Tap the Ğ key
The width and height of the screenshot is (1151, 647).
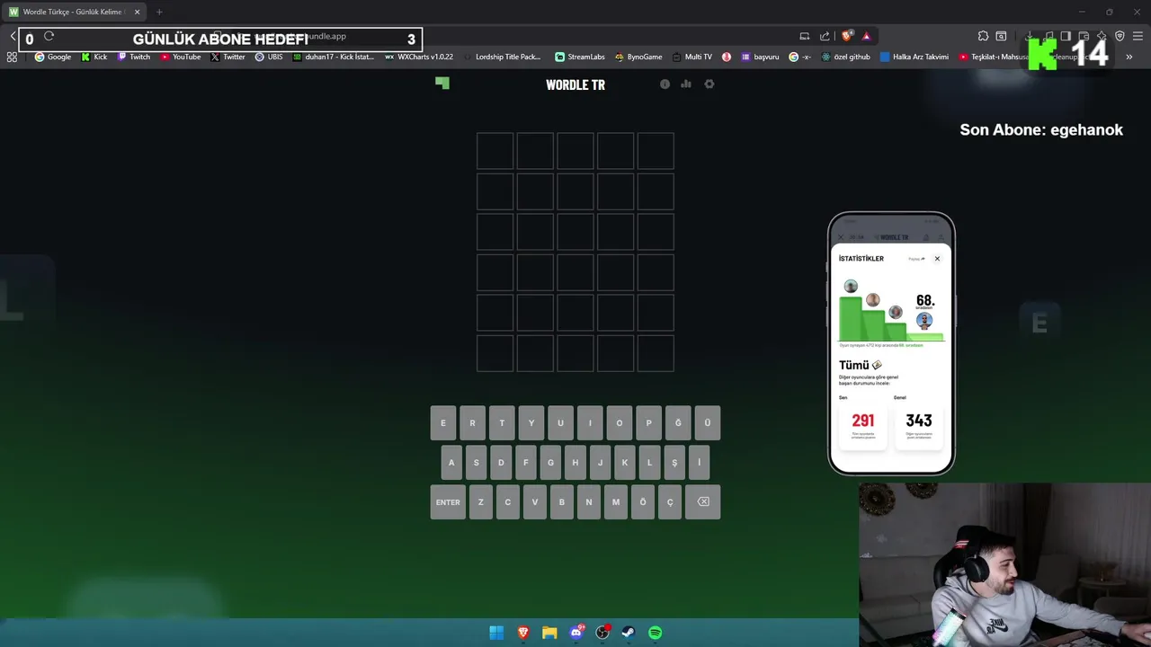678,423
